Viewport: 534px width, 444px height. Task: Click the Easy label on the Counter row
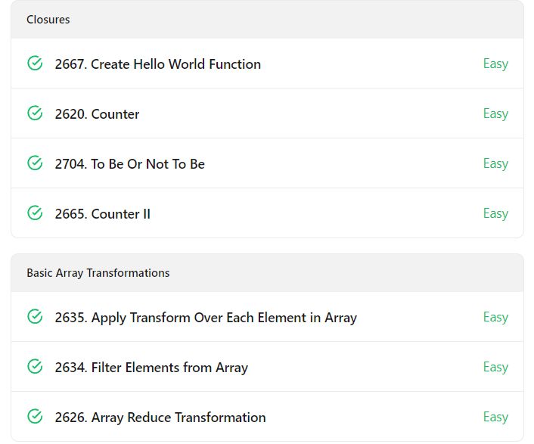495,113
